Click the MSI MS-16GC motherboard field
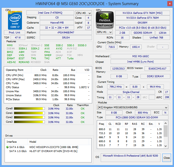This screenshot has height=167, width=174. tap(141, 56)
